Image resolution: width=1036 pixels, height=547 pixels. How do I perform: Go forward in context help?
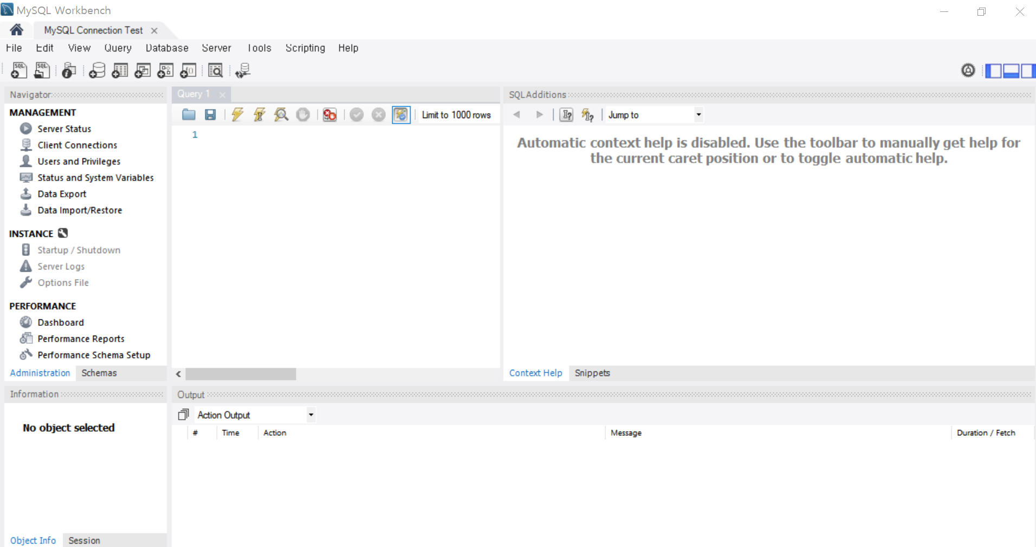tap(539, 114)
